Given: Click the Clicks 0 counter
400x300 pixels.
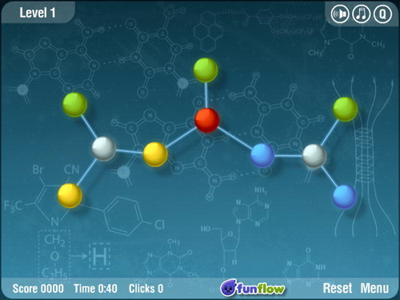Looking at the screenshot, I should click(146, 289).
